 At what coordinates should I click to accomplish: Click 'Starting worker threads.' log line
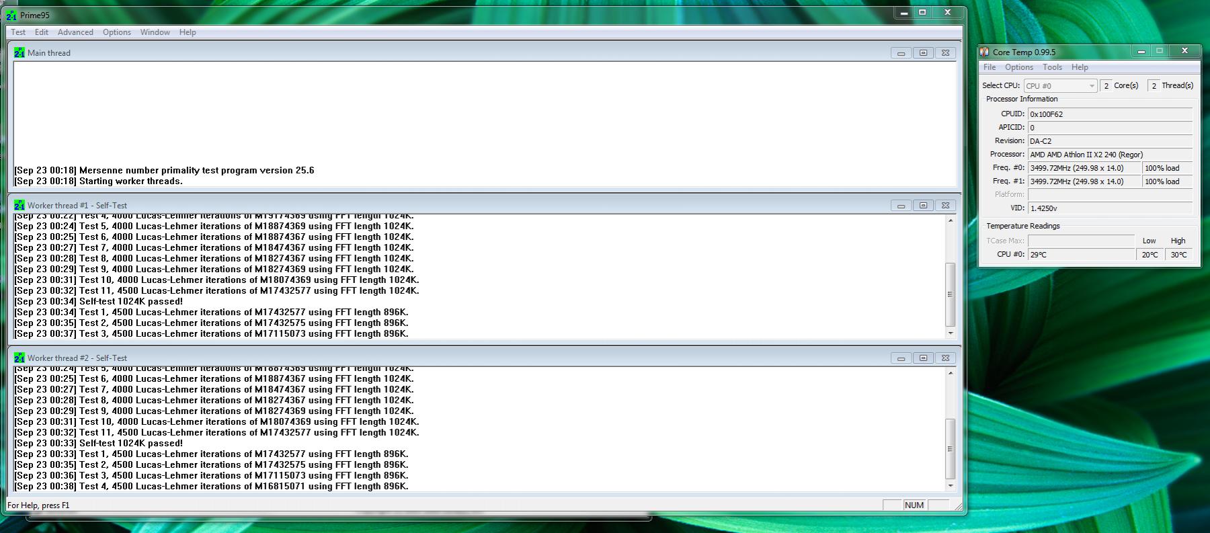98,181
